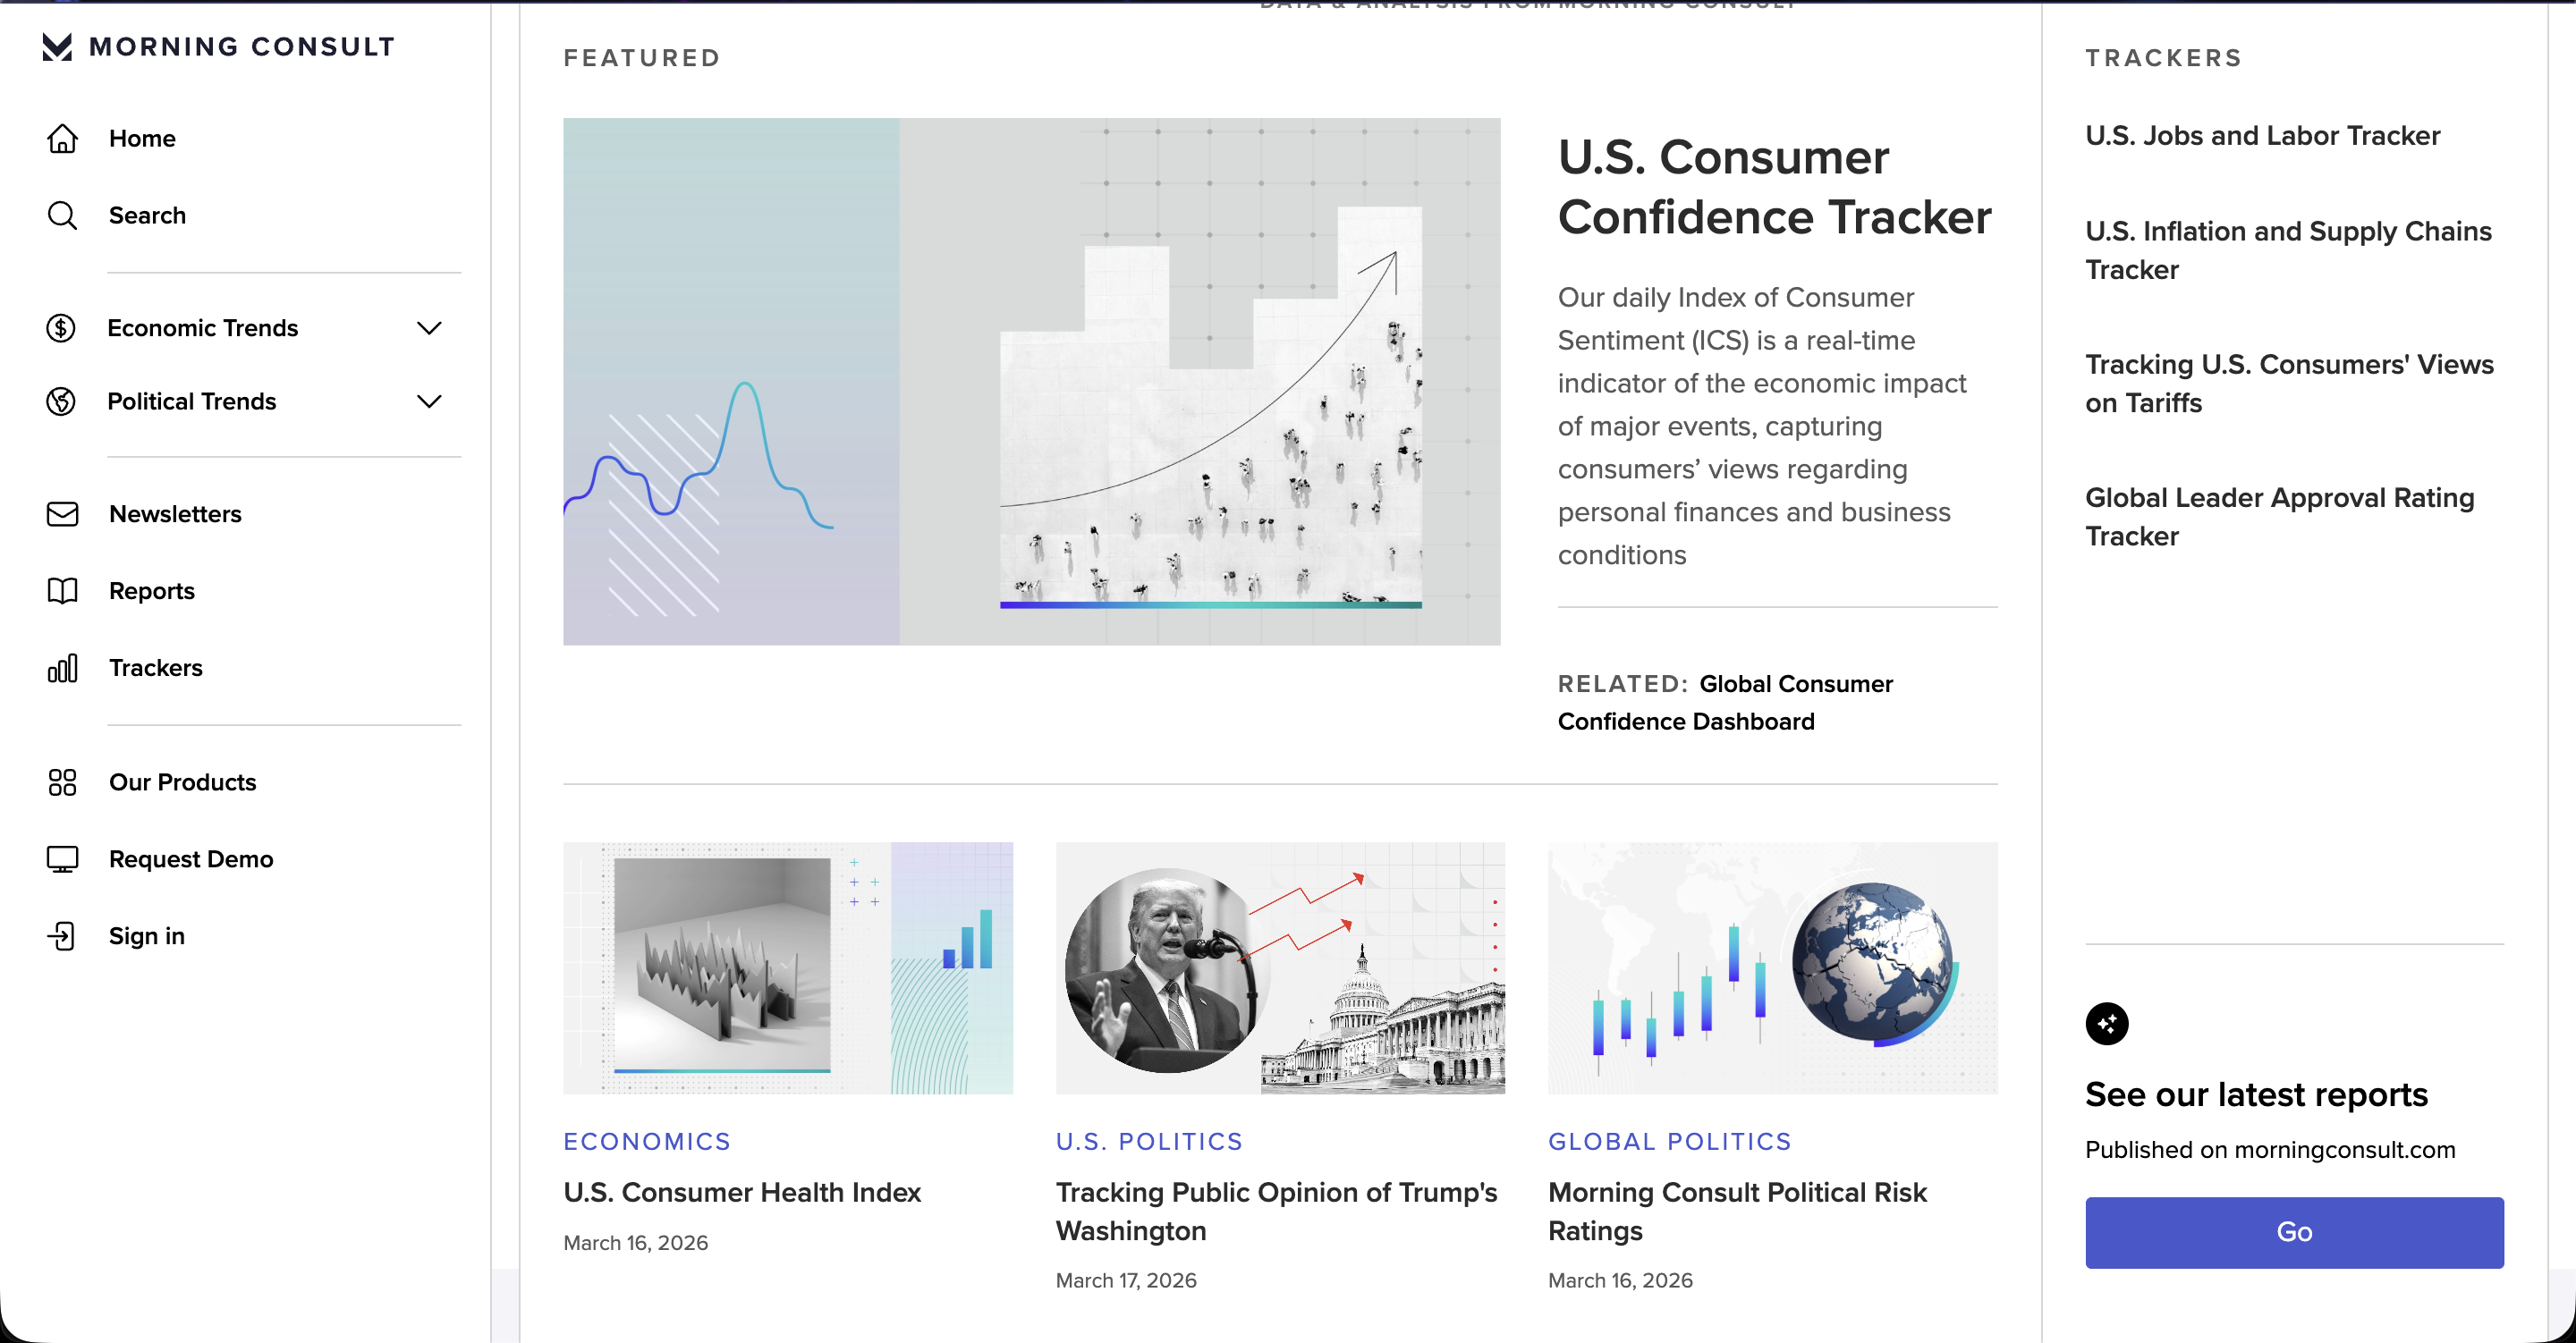Image resolution: width=2576 pixels, height=1343 pixels.
Task: Click the sparkle icon above See our latest reports
Action: 2108,1023
